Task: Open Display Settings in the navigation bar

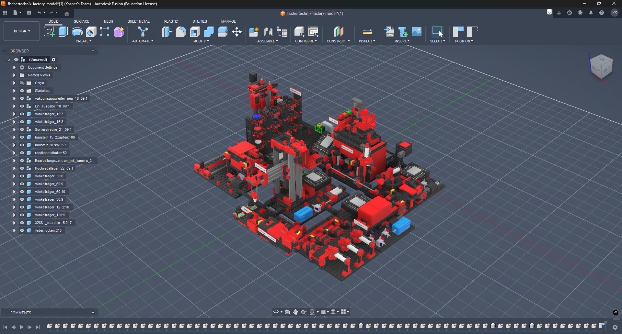Action: (x=324, y=312)
